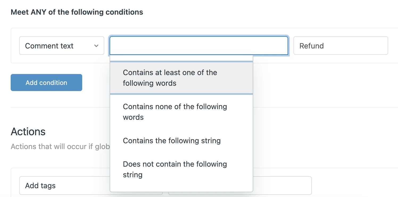Click blank area right of Add condition button
The width and height of the screenshot is (398, 197).
[x=96, y=83]
